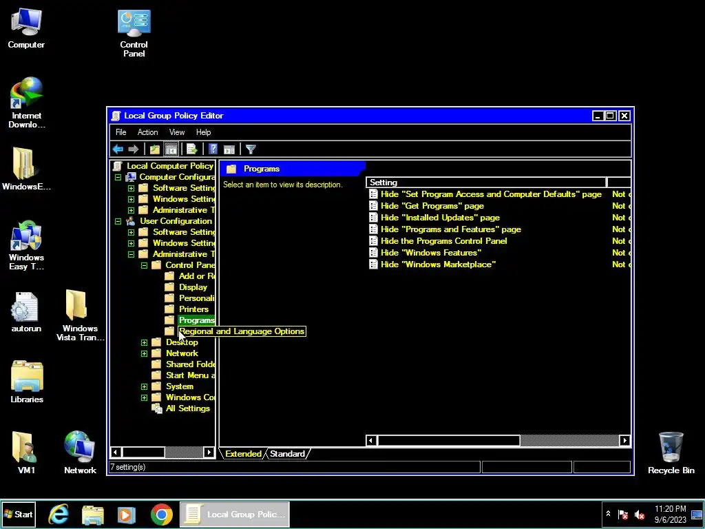Select the Internet Download desktop shortcut
This screenshot has width=705, height=529.
click(x=27, y=103)
